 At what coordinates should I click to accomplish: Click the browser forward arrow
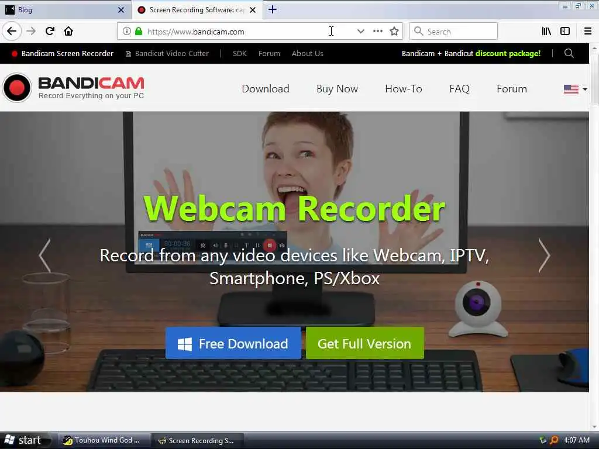point(31,31)
